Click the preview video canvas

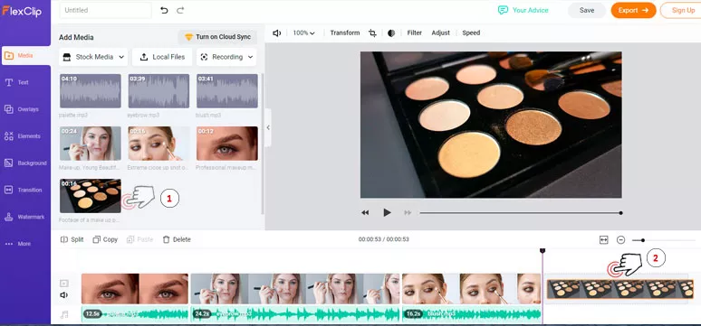491,125
